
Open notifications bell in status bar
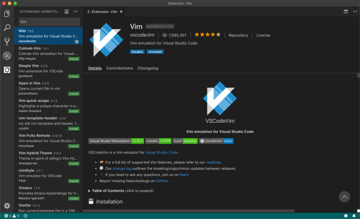tap(354, 216)
